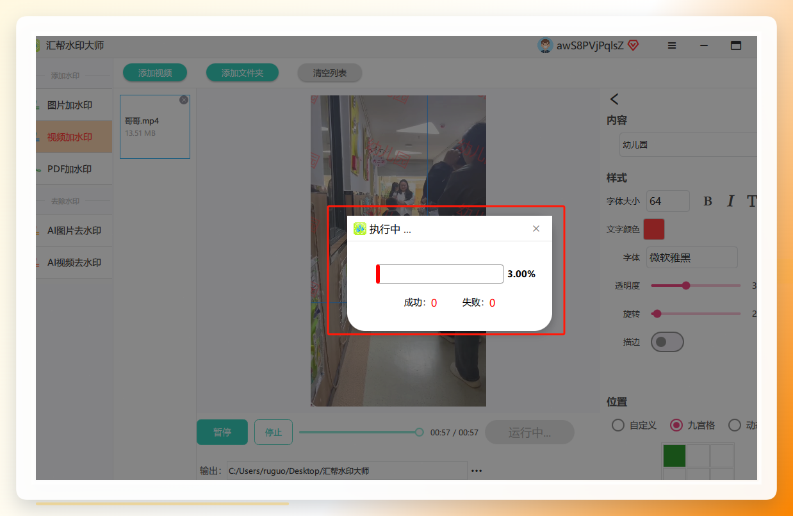Click the 字体大小 field showing 64
The width and height of the screenshot is (793, 516).
coord(668,201)
